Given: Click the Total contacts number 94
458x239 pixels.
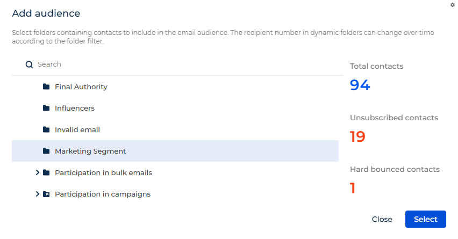Looking at the screenshot, I should 360,85.
